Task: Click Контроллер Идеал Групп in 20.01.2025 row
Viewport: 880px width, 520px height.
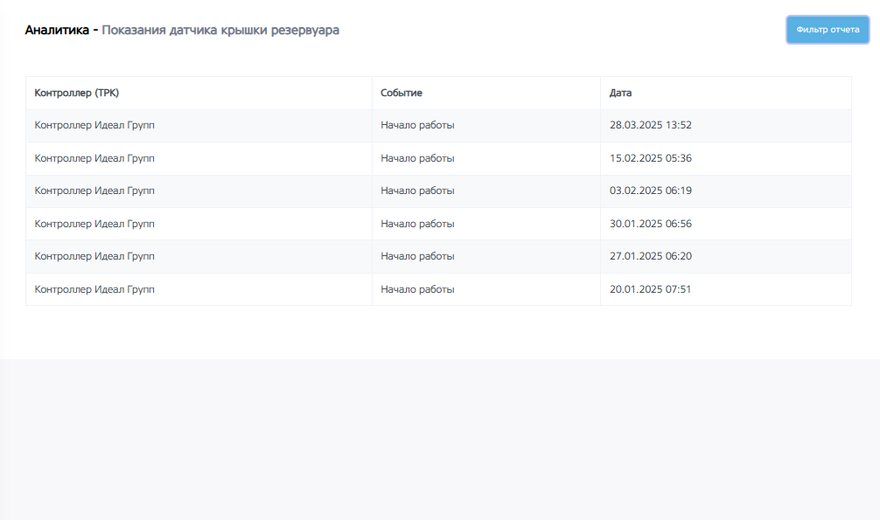Action: tap(94, 289)
